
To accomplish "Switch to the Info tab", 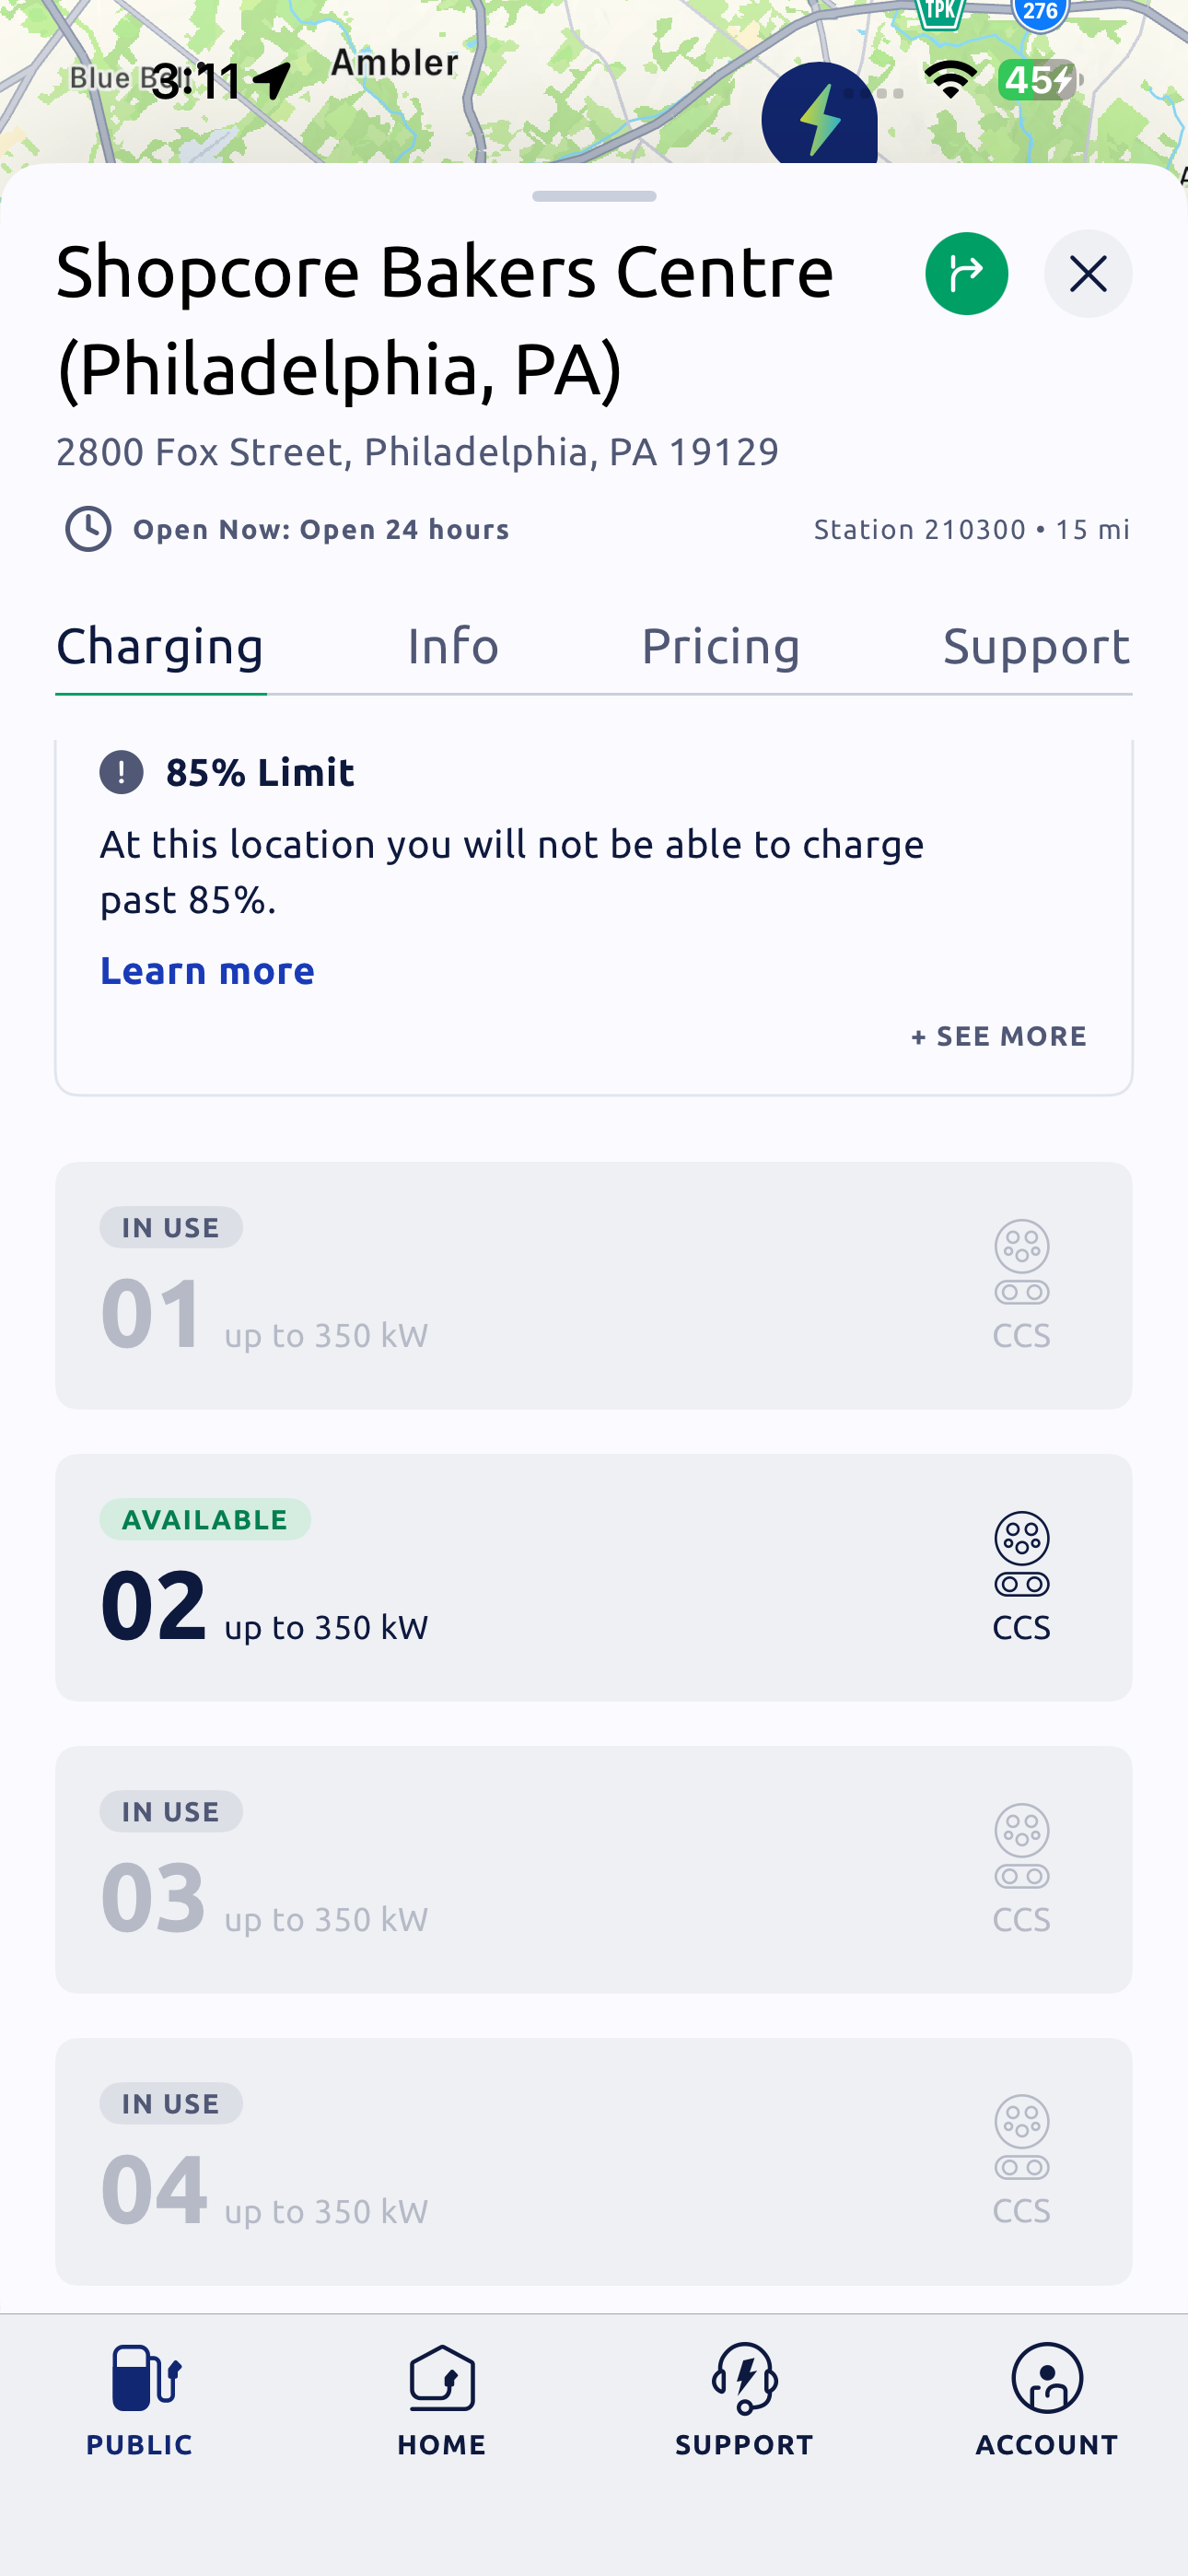I will 453,646.
